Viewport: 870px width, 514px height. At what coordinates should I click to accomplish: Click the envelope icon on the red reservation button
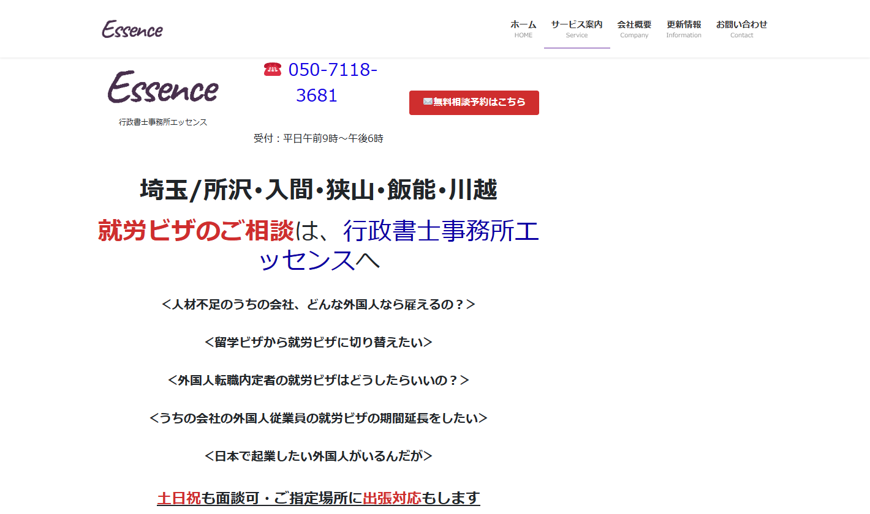coord(429,102)
